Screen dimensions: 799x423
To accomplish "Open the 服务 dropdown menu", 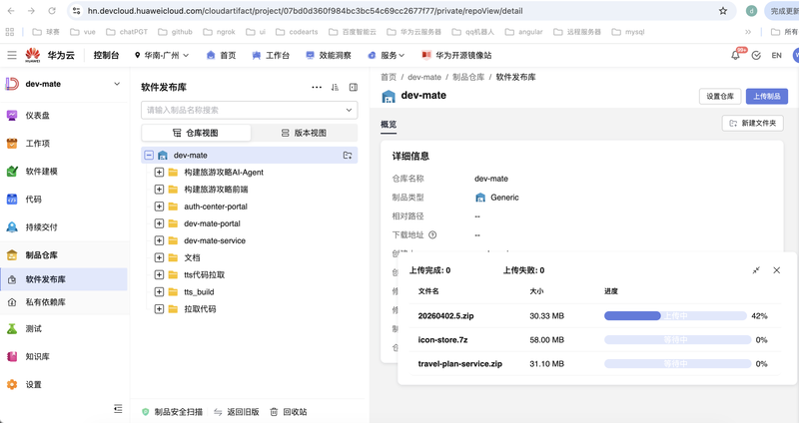I will click(387, 55).
